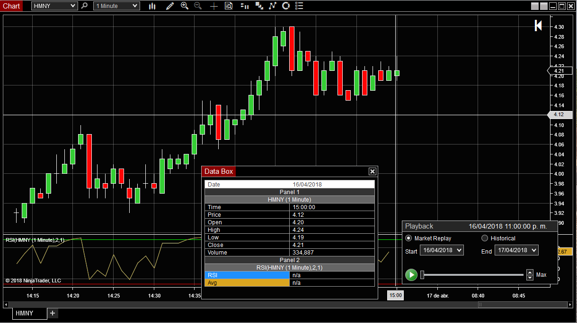Screen dimensions: 577x323
Task: Open the chart style bars icon
Action: 152,6
